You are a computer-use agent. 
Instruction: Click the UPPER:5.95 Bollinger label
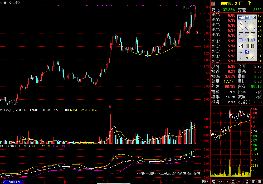(x=41, y=146)
